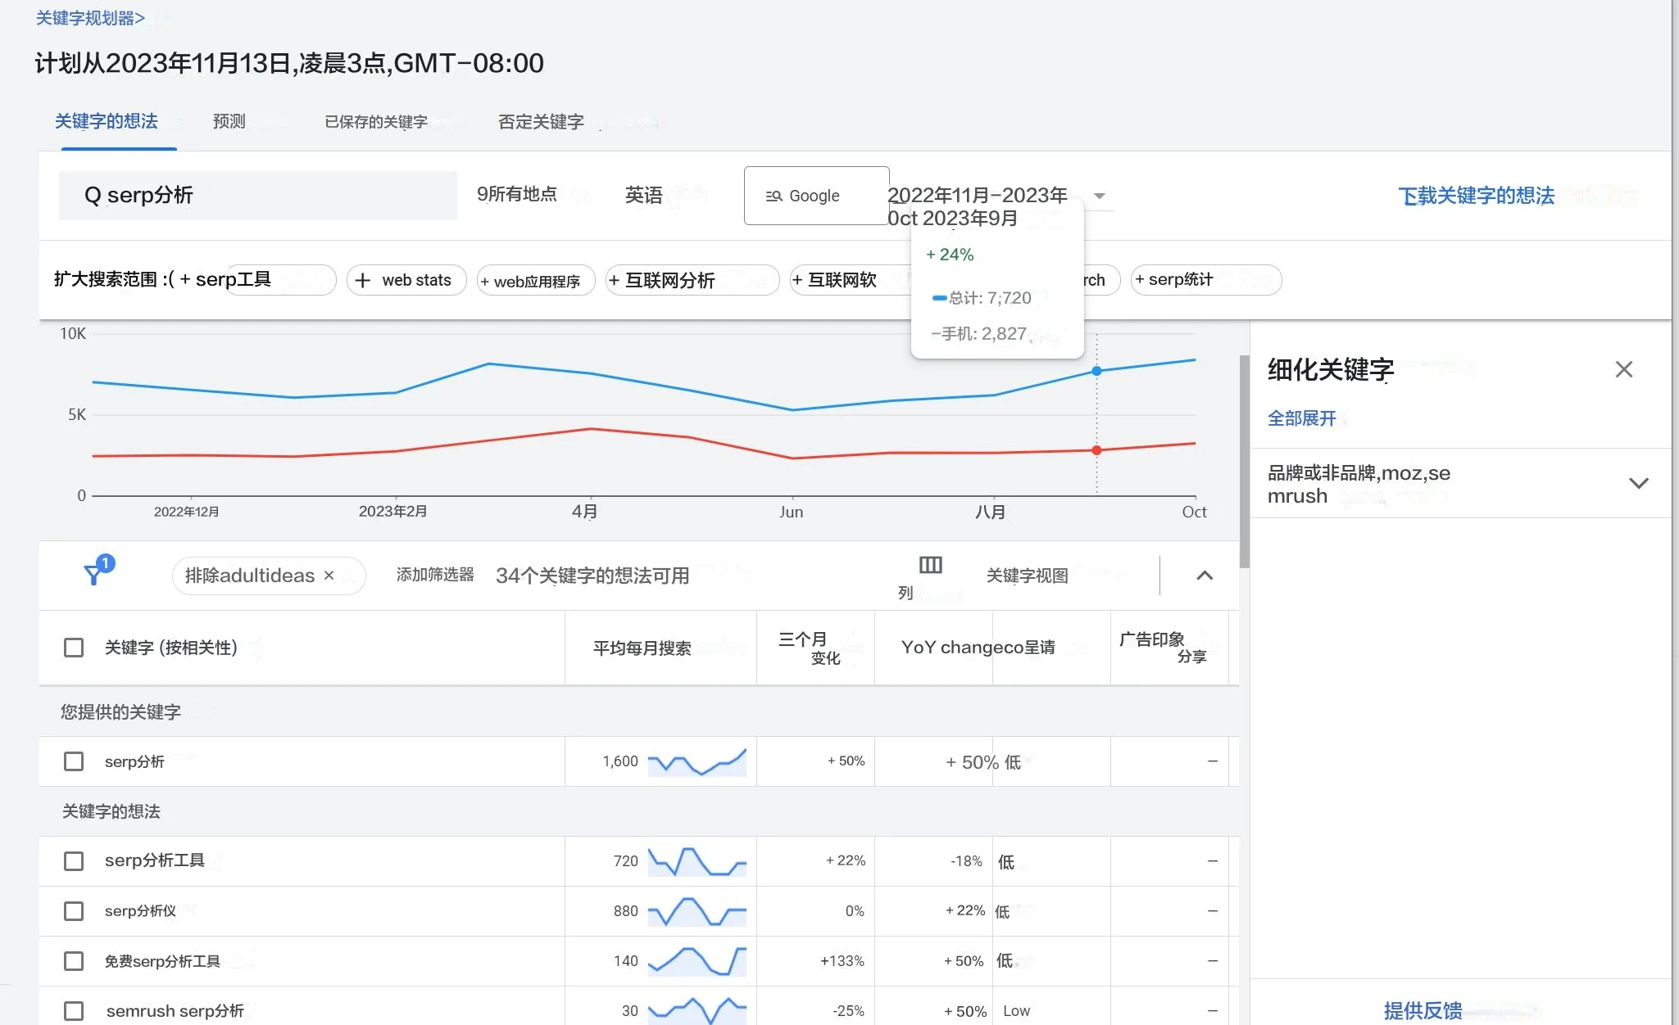
Task: Click the 1,600 monthly searches value
Action: [620, 761]
